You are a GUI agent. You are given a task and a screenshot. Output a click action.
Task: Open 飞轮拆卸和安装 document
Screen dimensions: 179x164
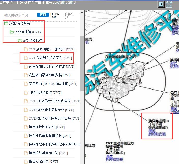(45, 93)
